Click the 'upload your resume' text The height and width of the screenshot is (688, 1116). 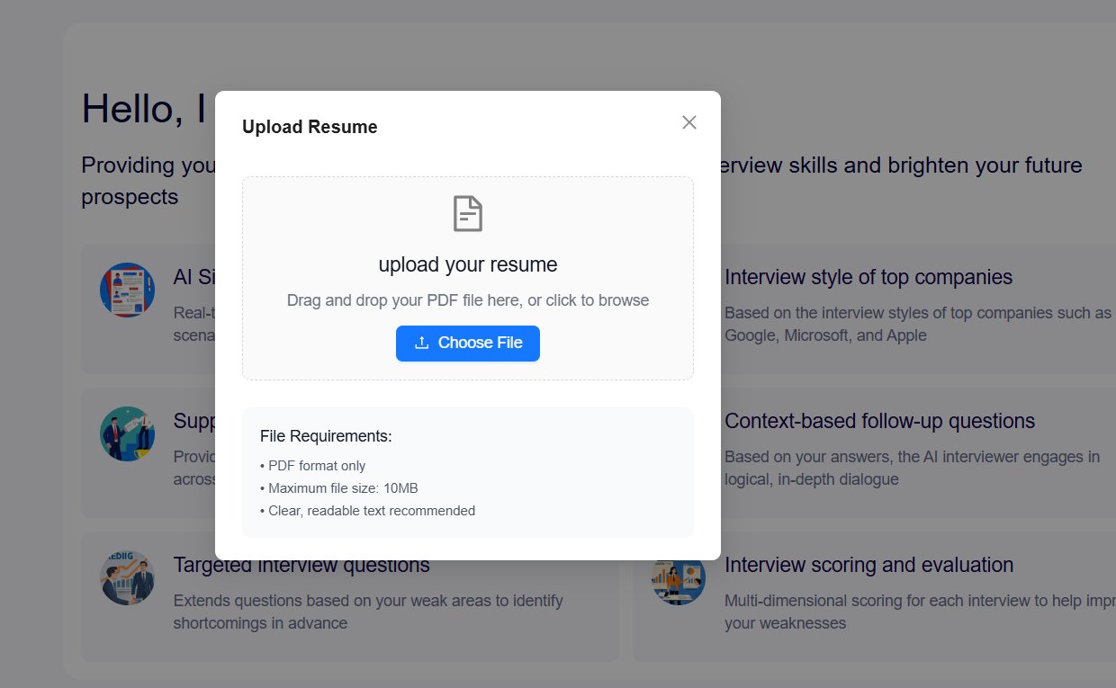click(467, 264)
